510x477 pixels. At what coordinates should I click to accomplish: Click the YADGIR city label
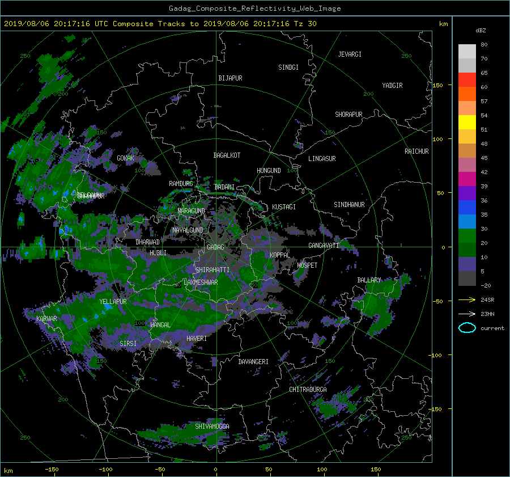[392, 86]
